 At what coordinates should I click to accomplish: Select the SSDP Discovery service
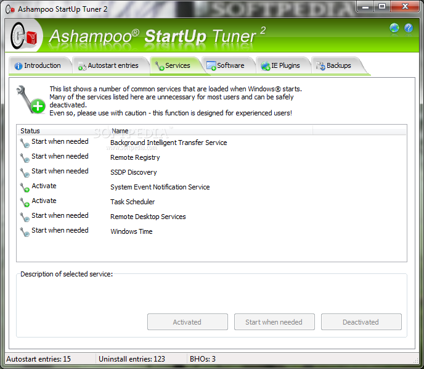(x=133, y=172)
